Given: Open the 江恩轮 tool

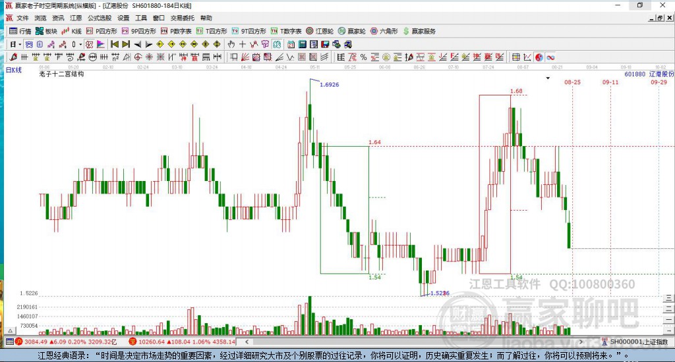Looking at the screenshot, I should (320, 31).
